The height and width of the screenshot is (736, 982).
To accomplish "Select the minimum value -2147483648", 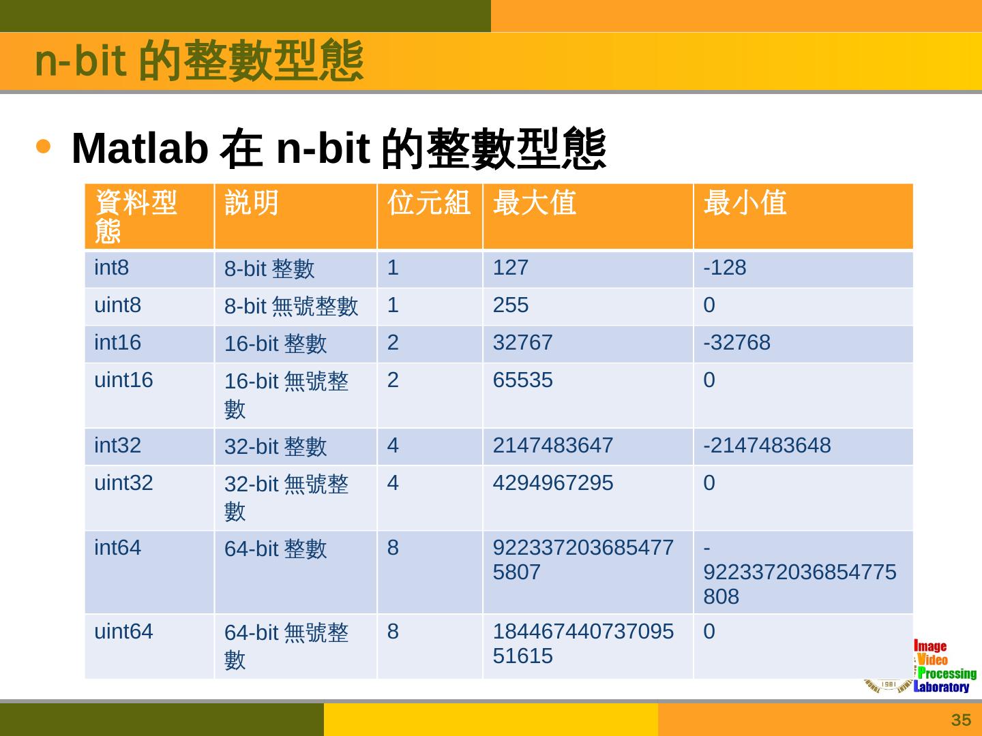I will tap(767, 446).
